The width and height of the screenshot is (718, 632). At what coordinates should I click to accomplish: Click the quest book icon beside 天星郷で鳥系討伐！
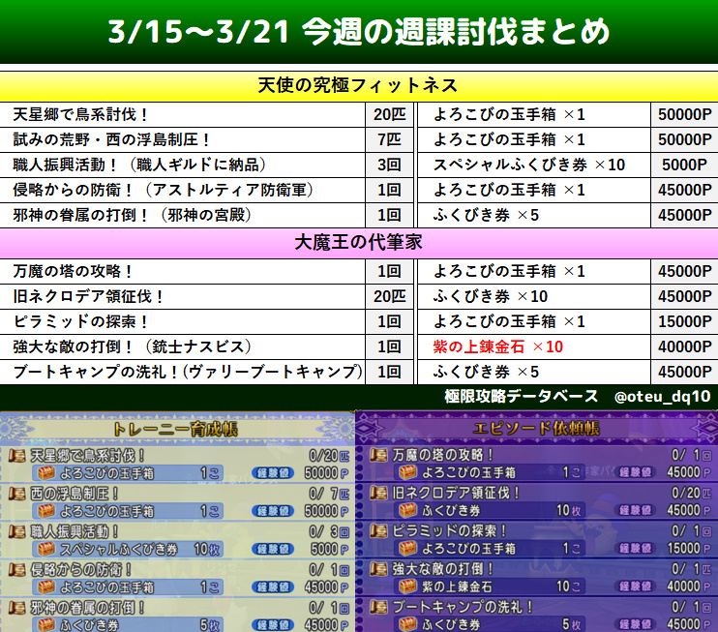point(17,455)
